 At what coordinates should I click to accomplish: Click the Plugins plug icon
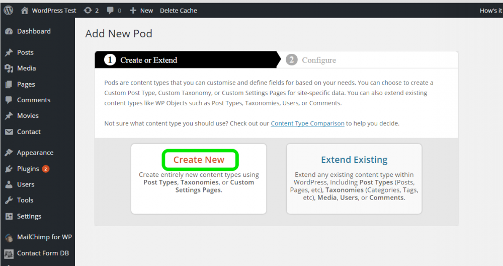click(x=9, y=169)
